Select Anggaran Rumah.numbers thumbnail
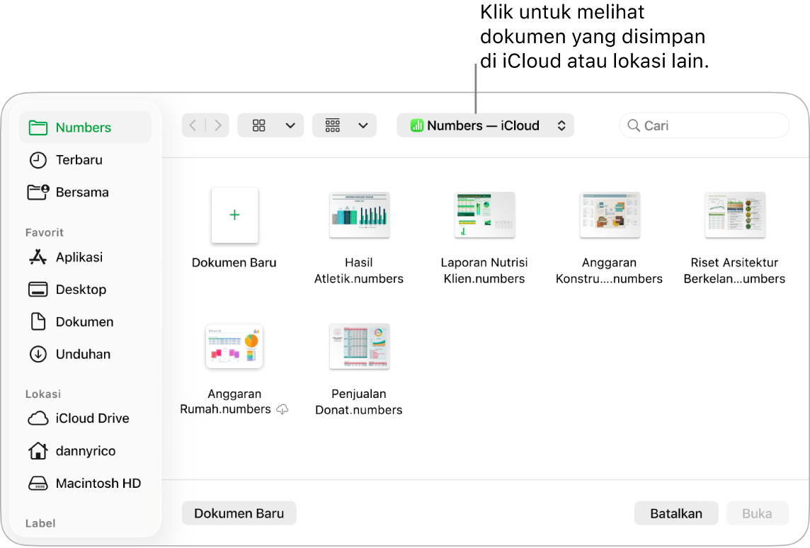810x548 pixels. point(234,346)
